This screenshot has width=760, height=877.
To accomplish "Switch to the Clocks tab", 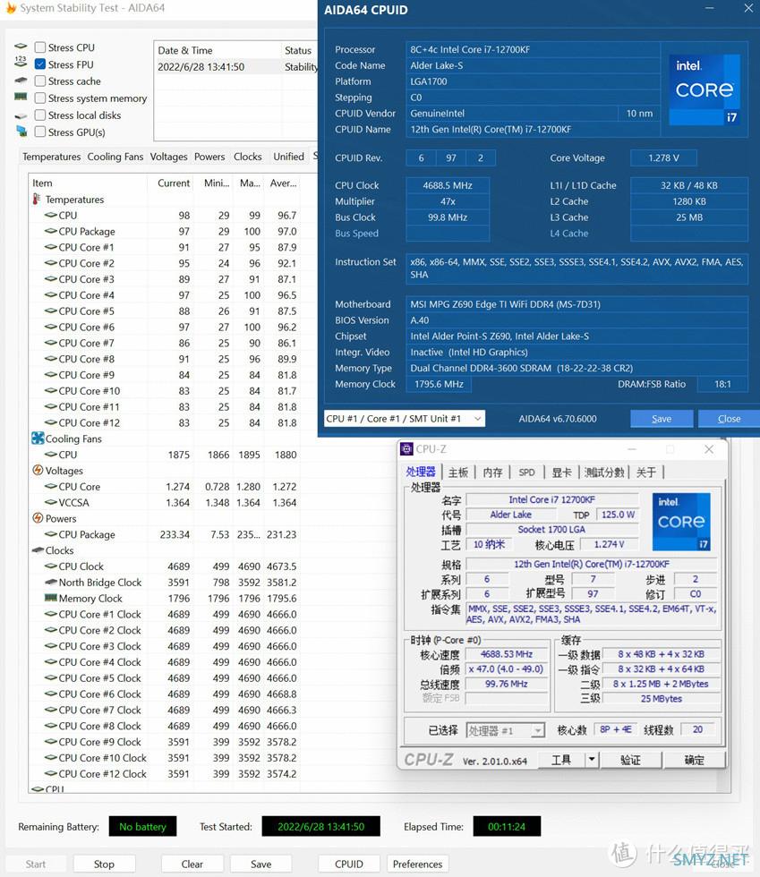I will click(247, 157).
